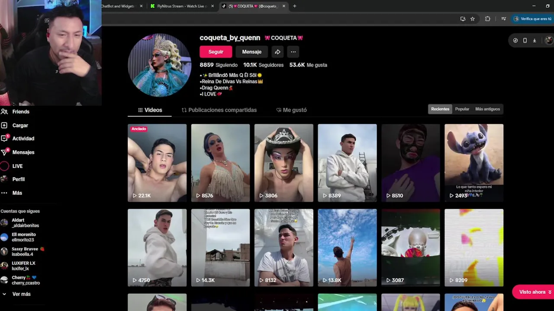Open the video with 14.3K views
Image resolution: width=554 pixels, height=311 pixels.
click(220, 248)
